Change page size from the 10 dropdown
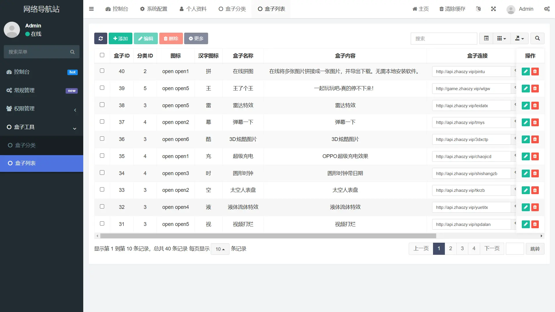Screen dimensions: 555x312 [x=220, y=249]
